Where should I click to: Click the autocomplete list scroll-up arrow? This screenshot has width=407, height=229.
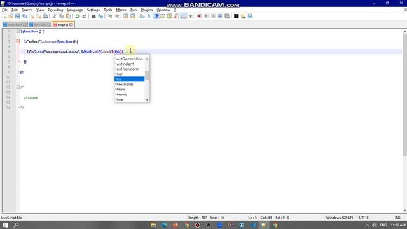point(147,59)
